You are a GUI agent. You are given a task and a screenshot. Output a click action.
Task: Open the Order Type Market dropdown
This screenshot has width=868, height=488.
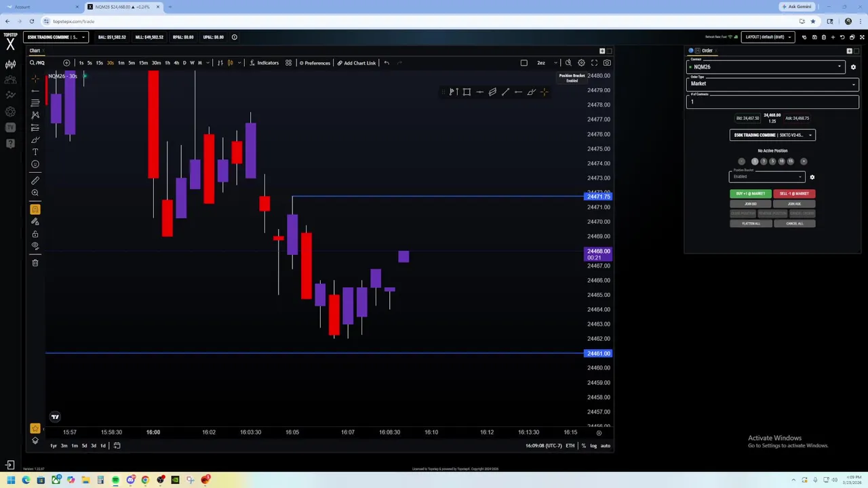[772, 84]
